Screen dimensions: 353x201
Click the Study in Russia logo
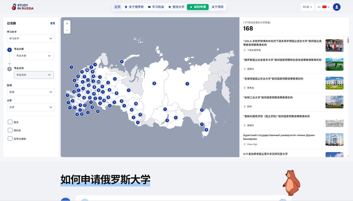coord(23,7)
